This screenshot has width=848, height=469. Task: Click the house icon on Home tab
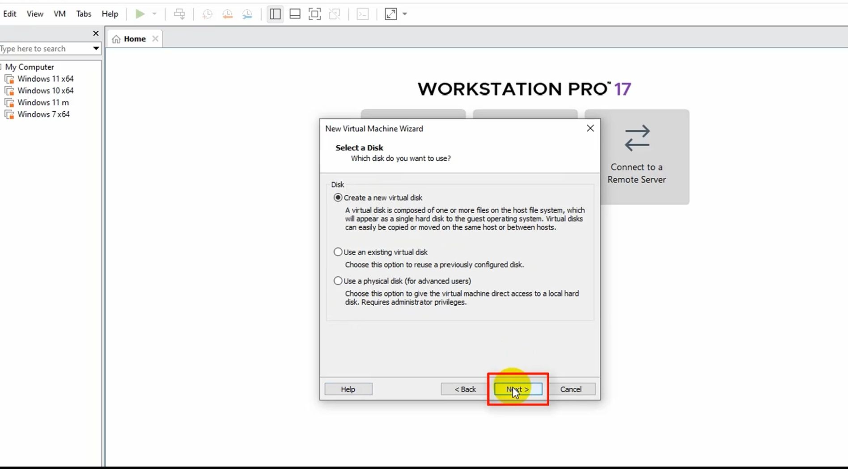116,39
